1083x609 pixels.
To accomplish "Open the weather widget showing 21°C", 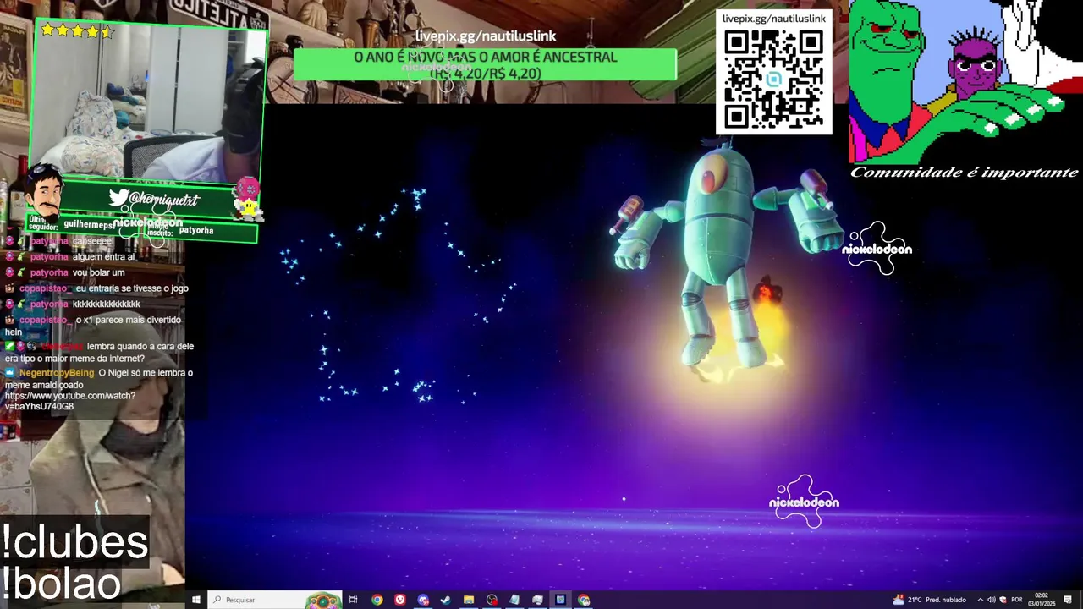I will 929,600.
